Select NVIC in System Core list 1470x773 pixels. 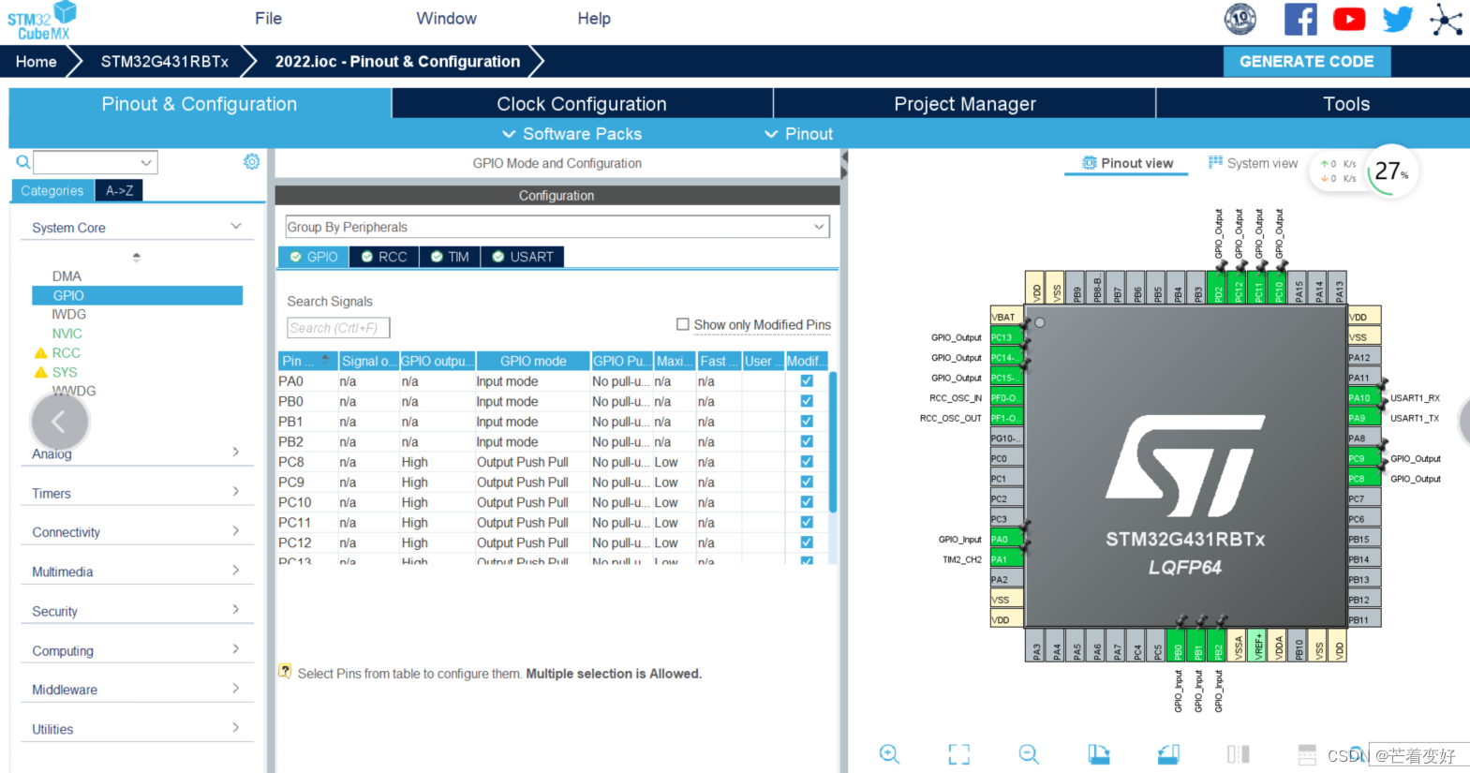pyautogui.click(x=67, y=334)
